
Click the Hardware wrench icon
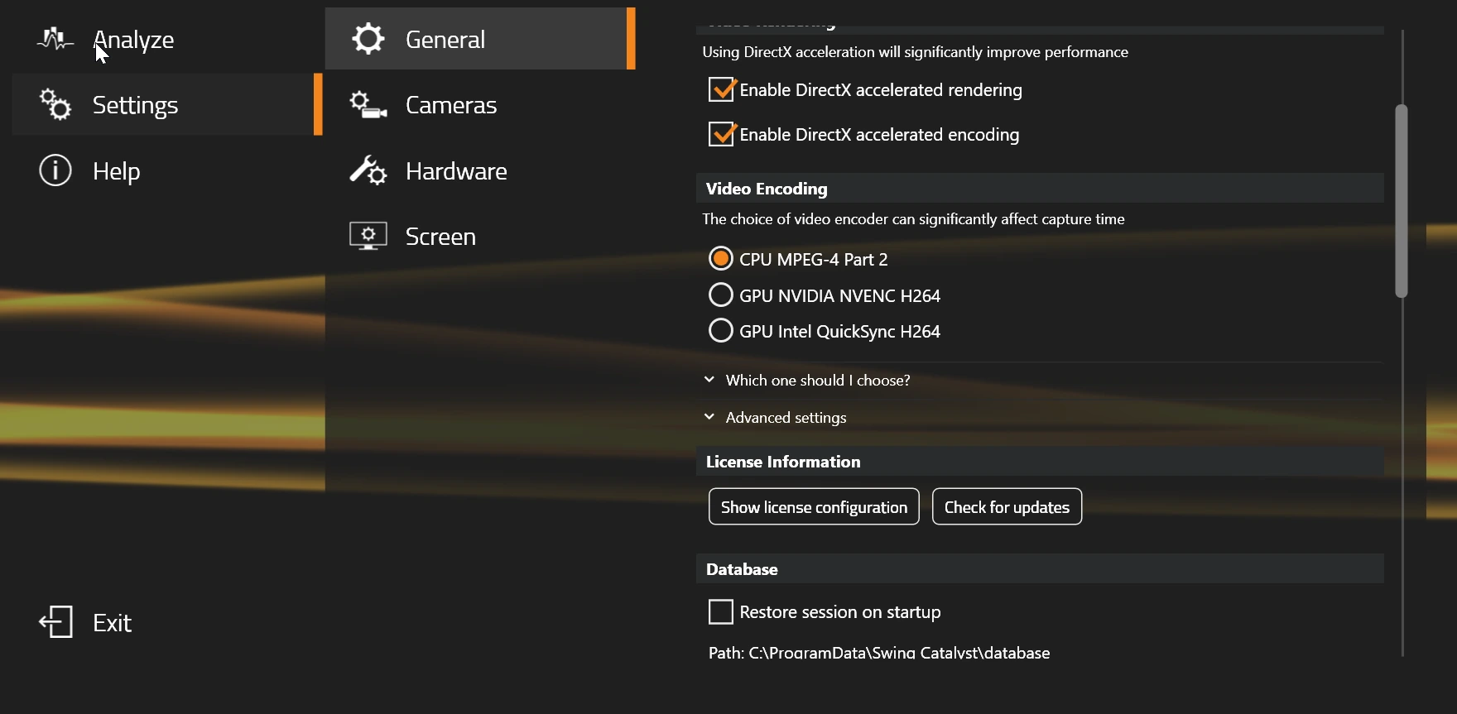pyautogui.click(x=368, y=170)
